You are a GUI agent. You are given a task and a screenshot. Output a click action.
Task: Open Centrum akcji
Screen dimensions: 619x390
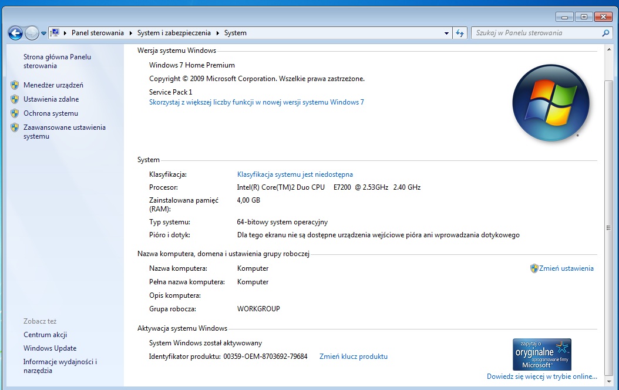tap(45, 335)
